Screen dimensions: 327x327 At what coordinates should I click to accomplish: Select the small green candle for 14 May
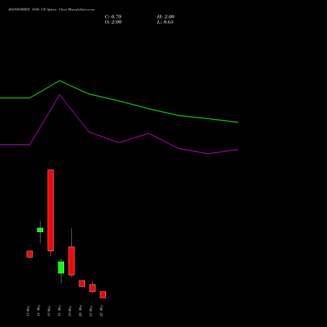(x=40, y=230)
